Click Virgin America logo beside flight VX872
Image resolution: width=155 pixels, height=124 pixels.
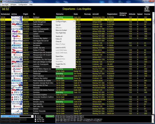click(17, 50)
